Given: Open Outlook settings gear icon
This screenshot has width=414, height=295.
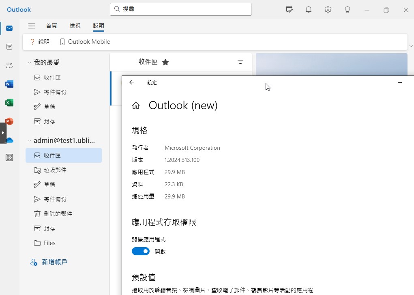Looking at the screenshot, I should pyautogui.click(x=328, y=10).
